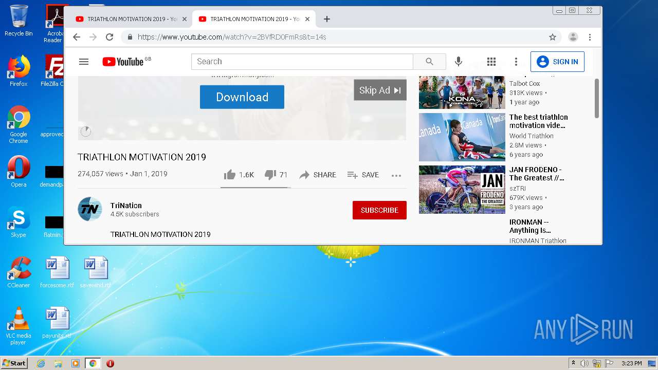Viewport: 658px width, 370px height.
Task: Click the taskbar clock 3:23 PM
Action: [631, 363]
